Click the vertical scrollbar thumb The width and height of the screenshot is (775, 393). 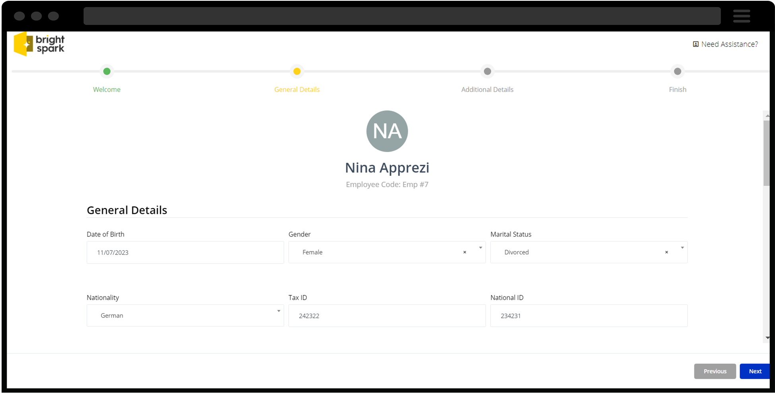pyautogui.click(x=767, y=153)
